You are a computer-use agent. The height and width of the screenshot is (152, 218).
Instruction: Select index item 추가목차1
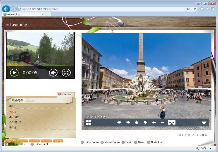(15, 117)
